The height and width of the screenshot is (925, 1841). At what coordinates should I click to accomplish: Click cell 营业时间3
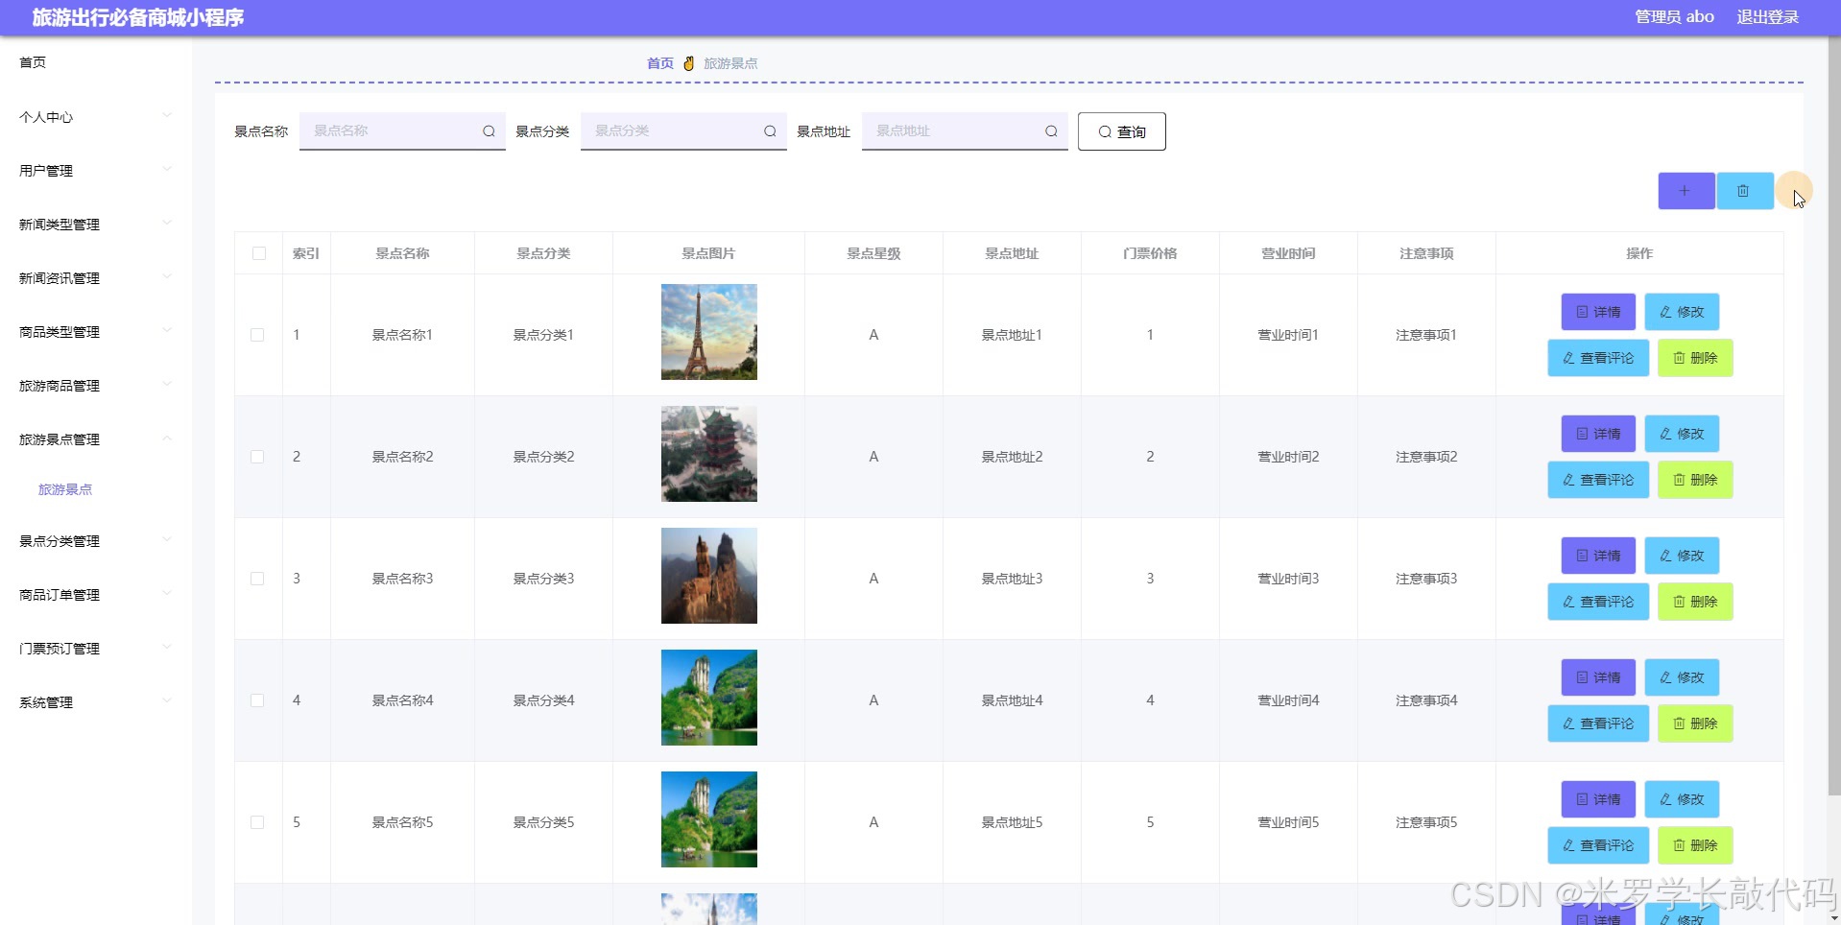[1288, 579]
